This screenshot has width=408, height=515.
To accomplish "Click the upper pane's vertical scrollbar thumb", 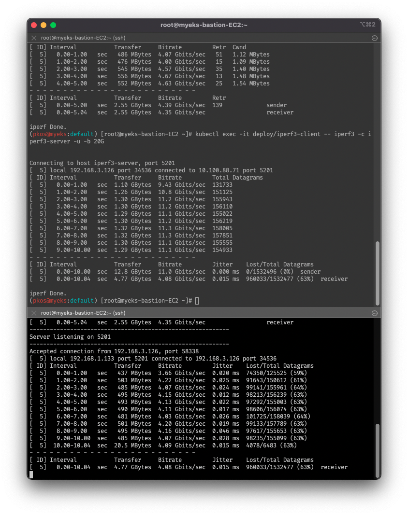I will point(378,273).
